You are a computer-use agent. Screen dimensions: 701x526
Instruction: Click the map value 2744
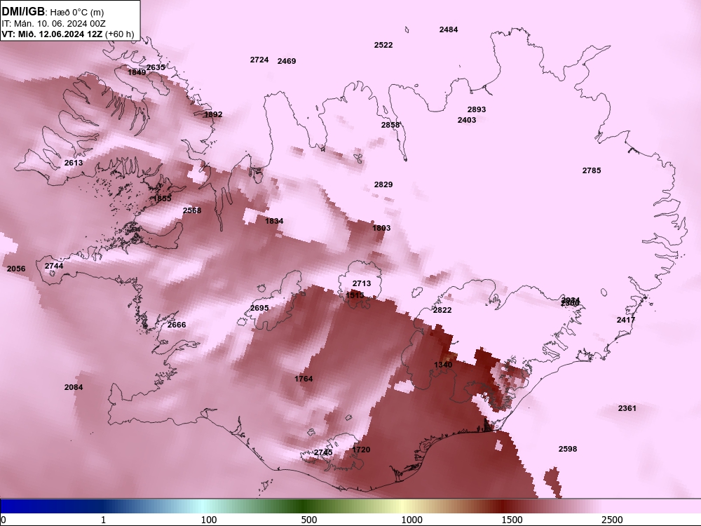[54, 266]
